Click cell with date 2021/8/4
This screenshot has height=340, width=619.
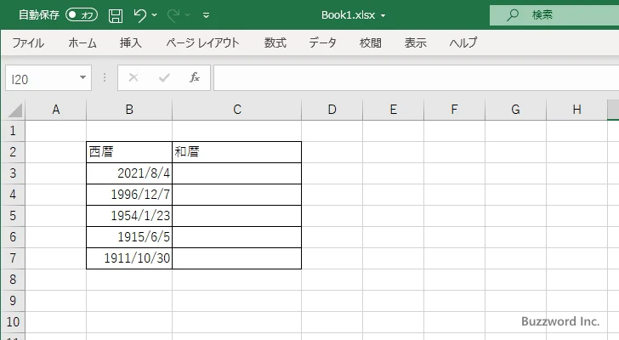tap(129, 173)
